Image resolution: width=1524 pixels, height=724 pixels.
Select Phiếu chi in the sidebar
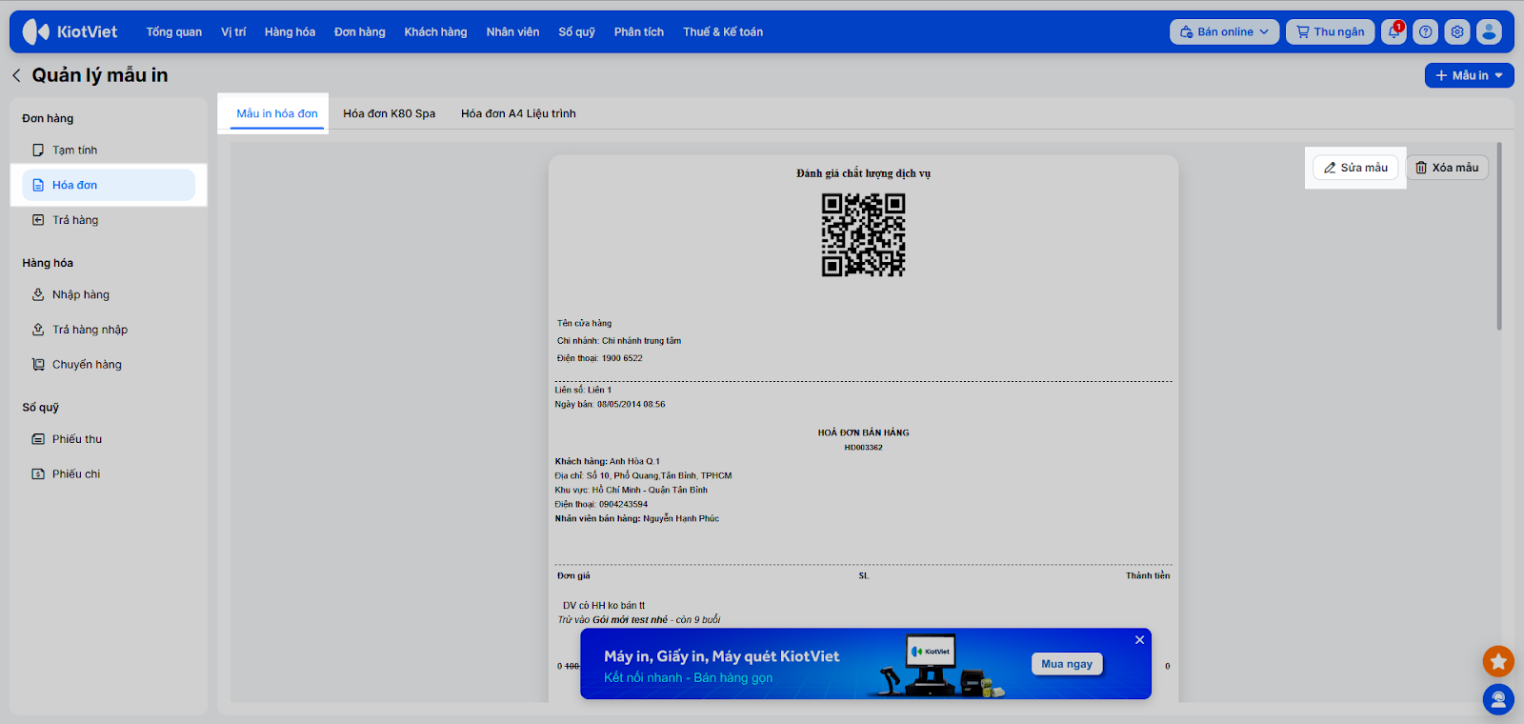click(108, 473)
